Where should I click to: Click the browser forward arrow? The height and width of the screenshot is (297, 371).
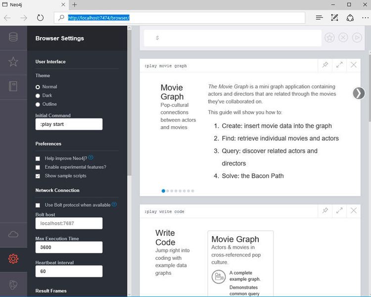[23, 18]
